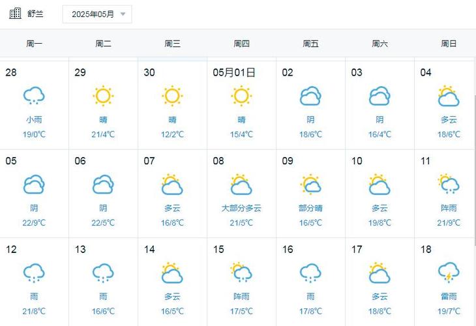The image size is (476, 326).
Task: Click the 18/8℃ temperature on day 17
Action: point(379,311)
